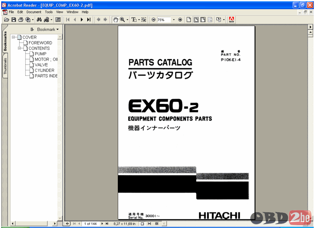315x228 pixels.
Task: Set Fit Width page view
Action: pos(203,20)
